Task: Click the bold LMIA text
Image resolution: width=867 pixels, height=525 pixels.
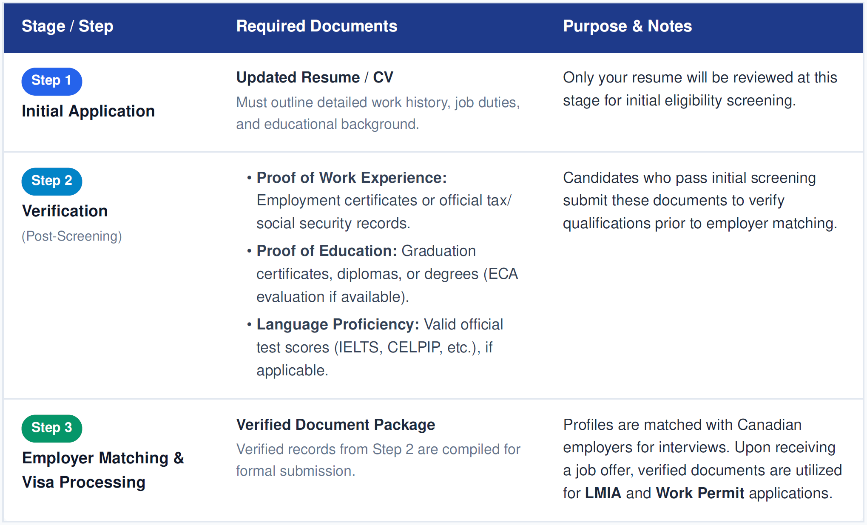Action: click(603, 493)
